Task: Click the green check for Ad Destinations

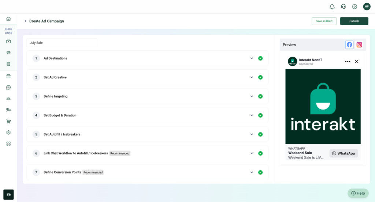Action: pyautogui.click(x=260, y=58)
